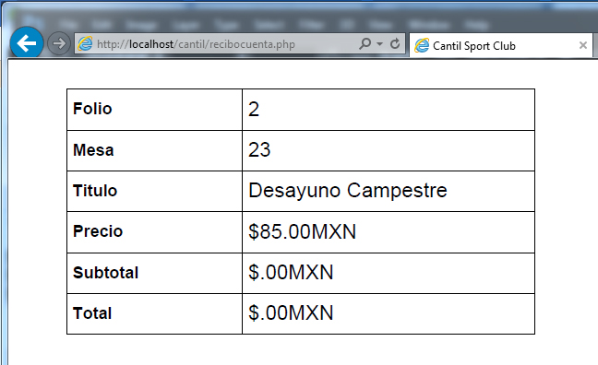The height and width of the screenshot is (365, 598).
Task: Open the address bar search dropdown arrow
Action: 379,44
